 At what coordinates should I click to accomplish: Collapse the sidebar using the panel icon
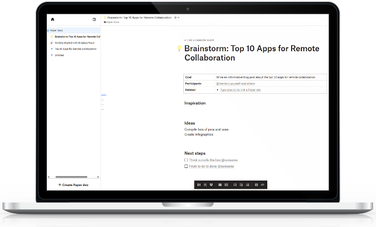coord(94,20)
